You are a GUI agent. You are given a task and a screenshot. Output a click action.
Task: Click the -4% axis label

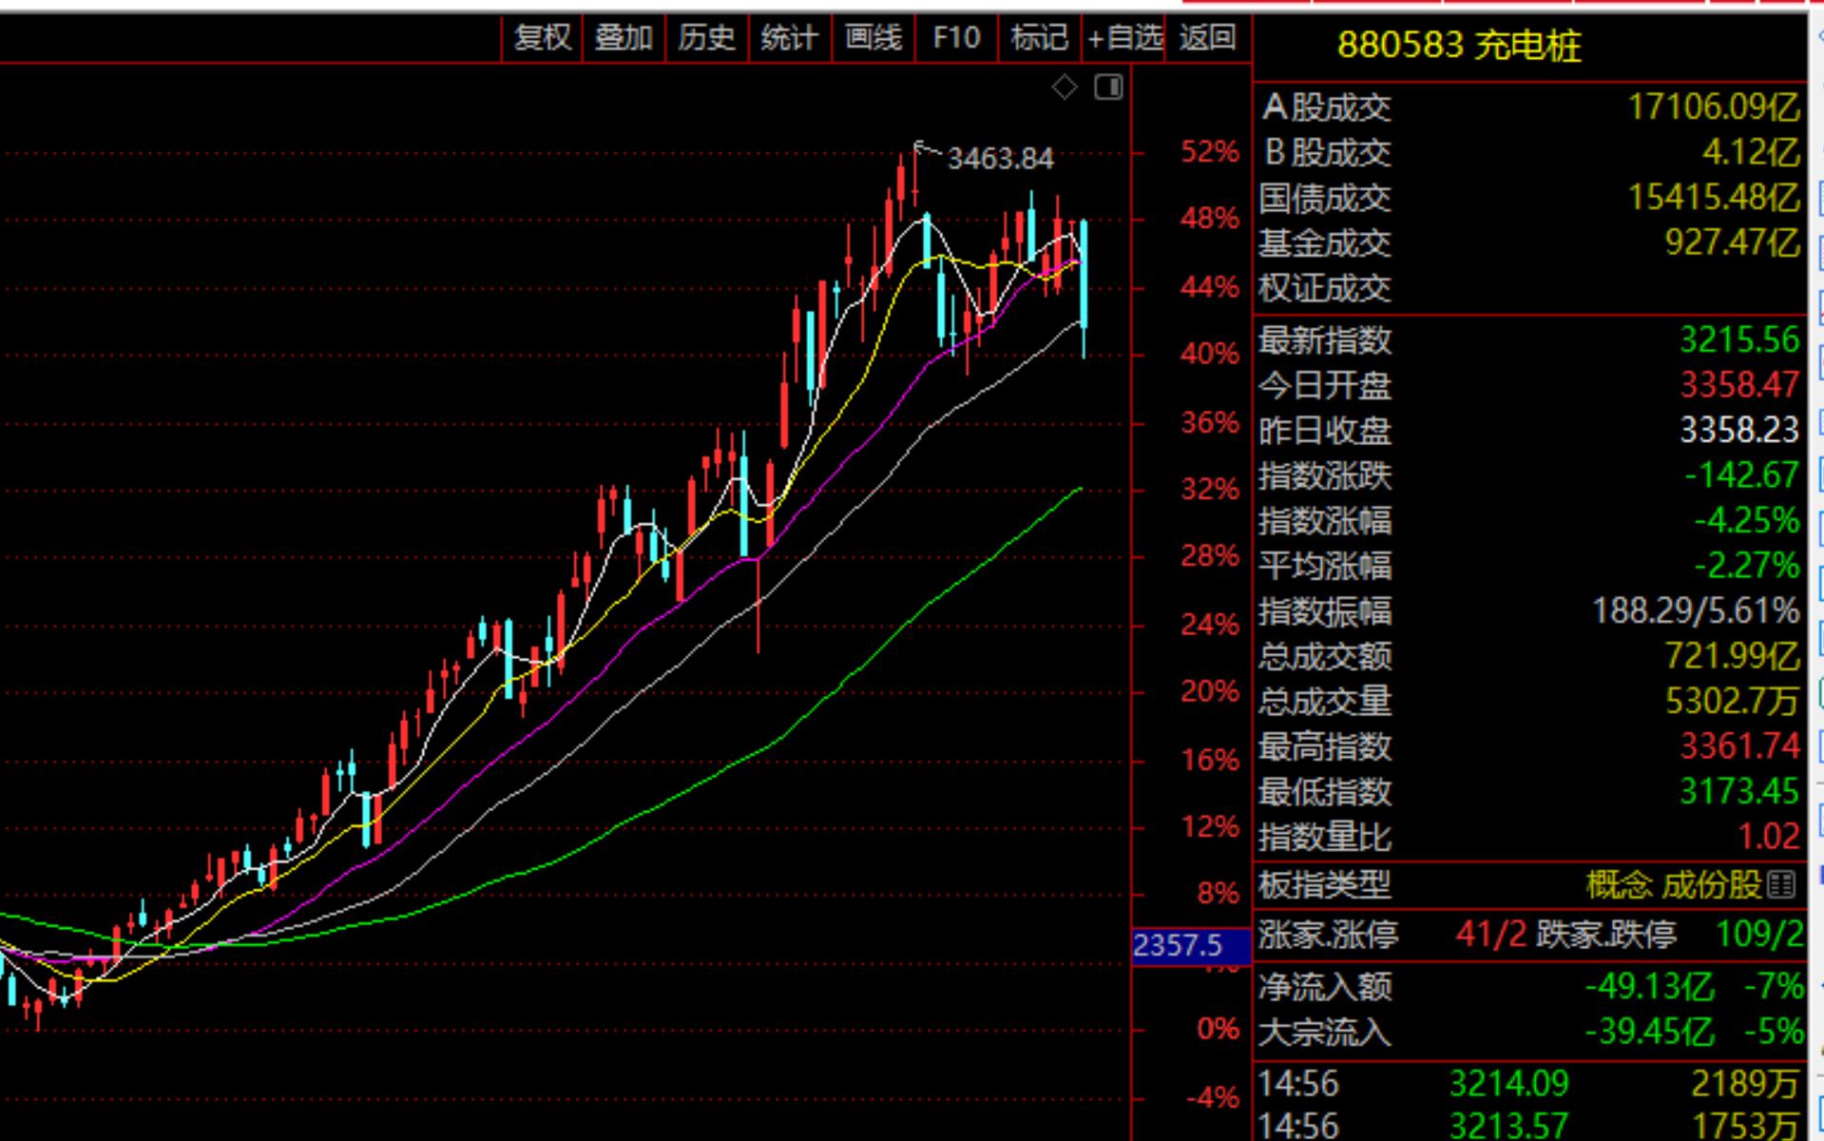click(x=1213, y=1098)
